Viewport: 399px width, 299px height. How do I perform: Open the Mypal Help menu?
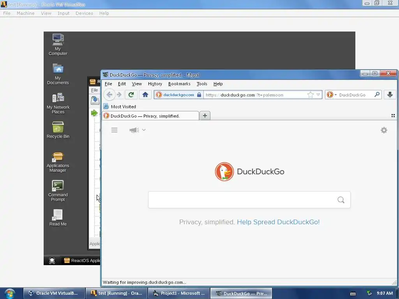[x=218, y=84]
